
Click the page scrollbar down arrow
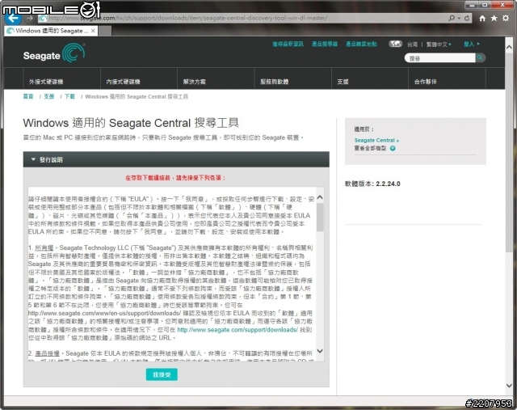pyautogui.click(x=509, y=385)
